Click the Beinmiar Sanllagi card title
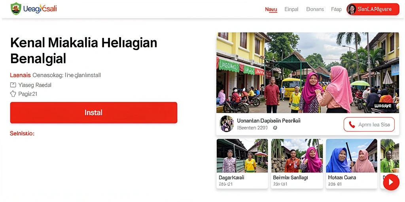Viewport: 405px width, 202px height. click(x=290, y=178)
